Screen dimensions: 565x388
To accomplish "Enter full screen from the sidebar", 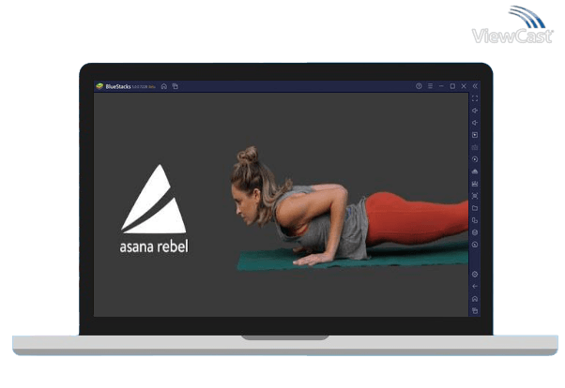I will 475,98.
